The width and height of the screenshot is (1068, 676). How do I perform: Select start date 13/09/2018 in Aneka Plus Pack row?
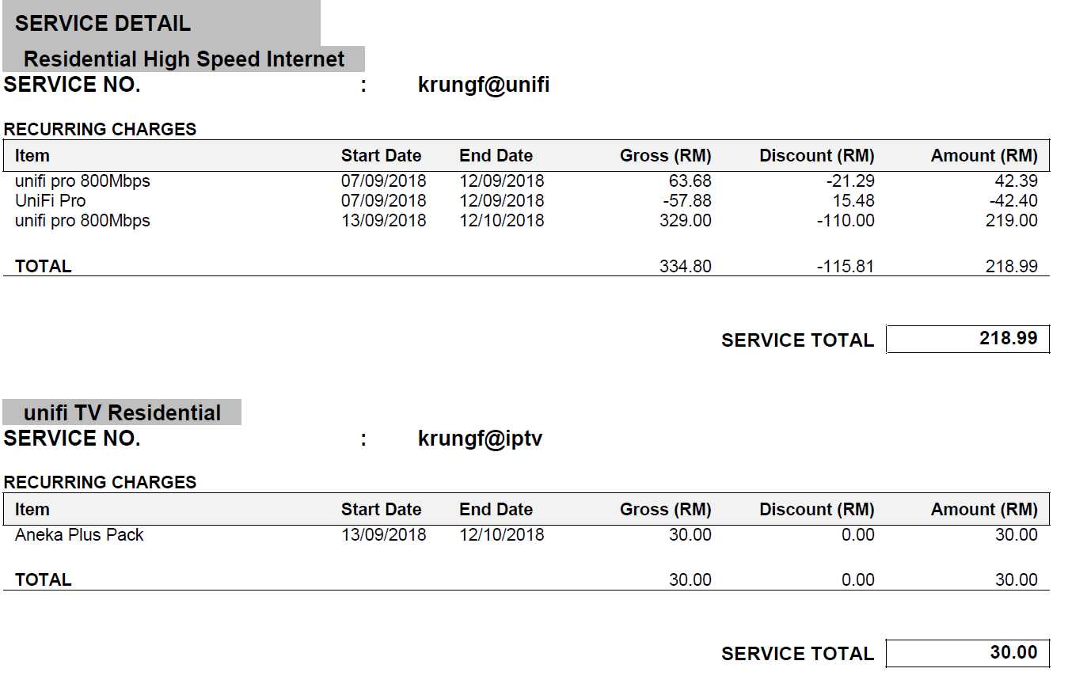point(383,535)
